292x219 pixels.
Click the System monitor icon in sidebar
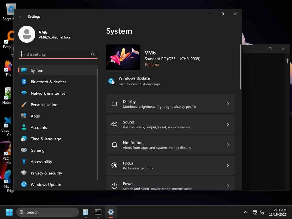(x=24, y=70)
